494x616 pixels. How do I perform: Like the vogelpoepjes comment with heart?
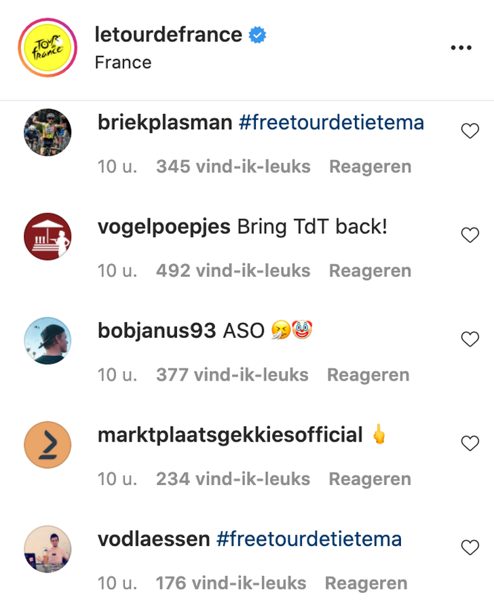click(x=470, y=235)
